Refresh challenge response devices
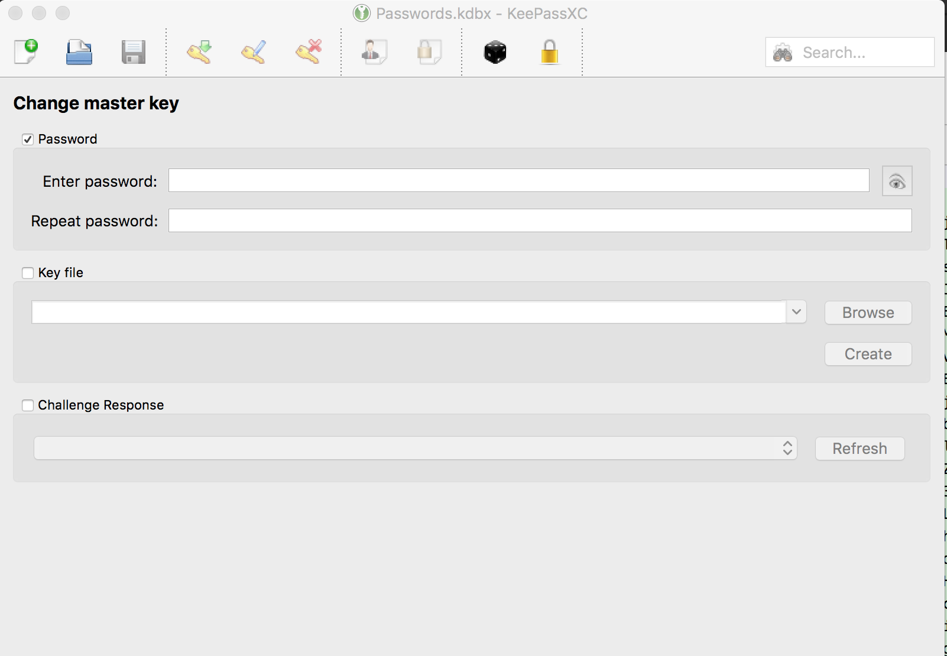This screenshot has height=656, width=947. tap(860, 449)
